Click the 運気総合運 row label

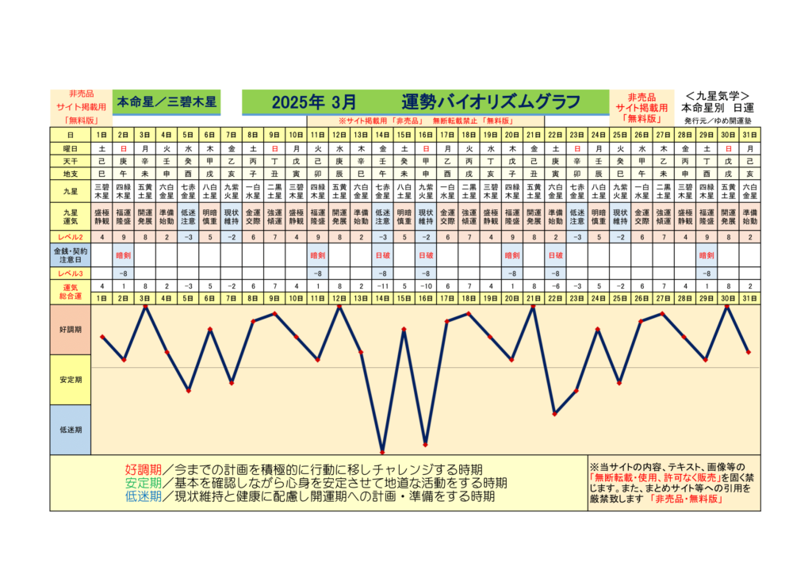point(71,292)
